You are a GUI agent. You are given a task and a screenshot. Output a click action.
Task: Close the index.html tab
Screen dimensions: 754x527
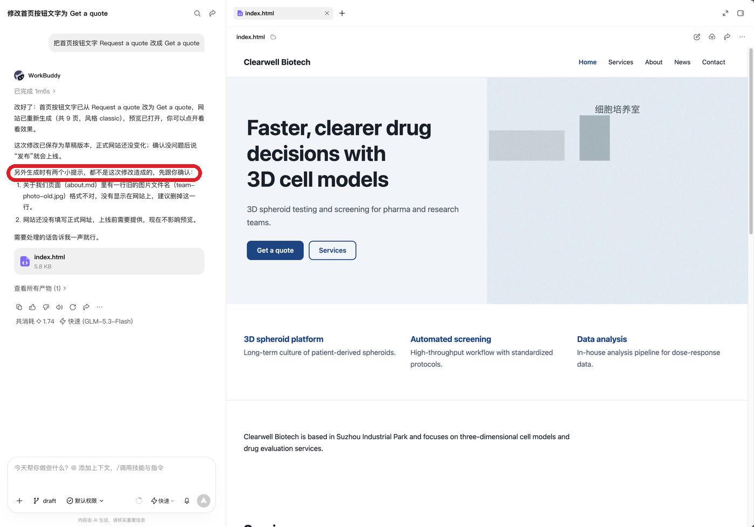click(327, 13)
